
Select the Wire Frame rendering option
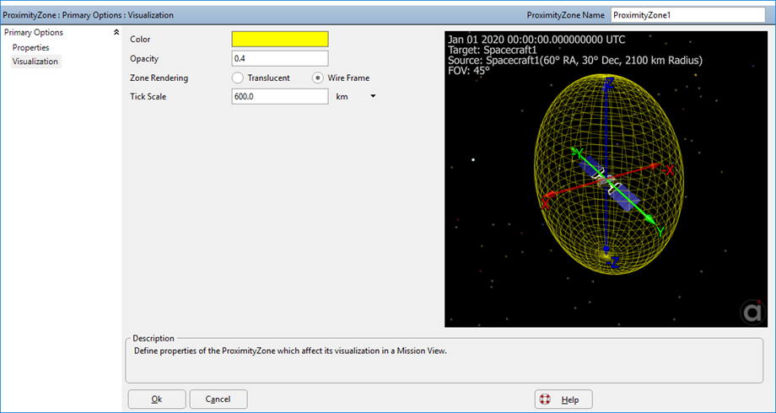click(318, 78)
